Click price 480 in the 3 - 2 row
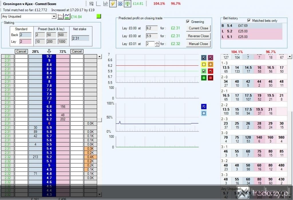 pos(282,167)
